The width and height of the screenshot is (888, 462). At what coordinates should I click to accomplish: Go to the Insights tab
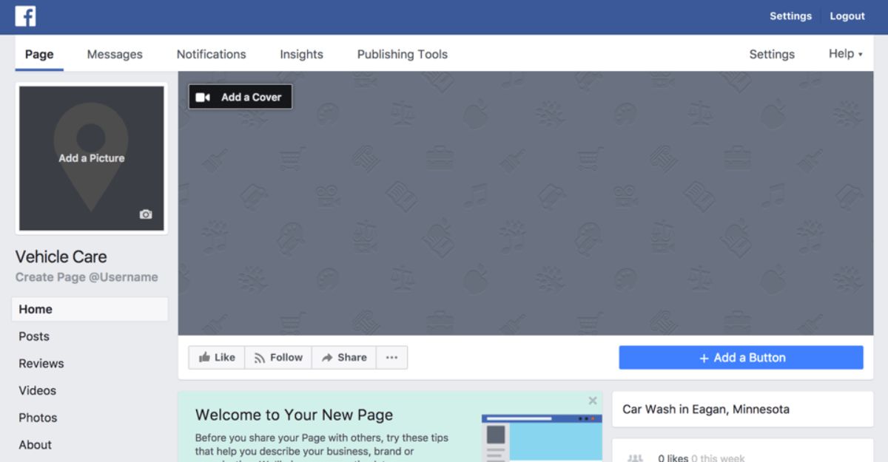click(301, 54)
